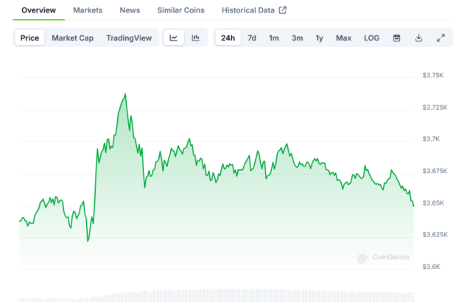Click the price peak on the chart
The width and height of the screenshot is (453, 302).
pyautogui.click(x=125, y=94)
